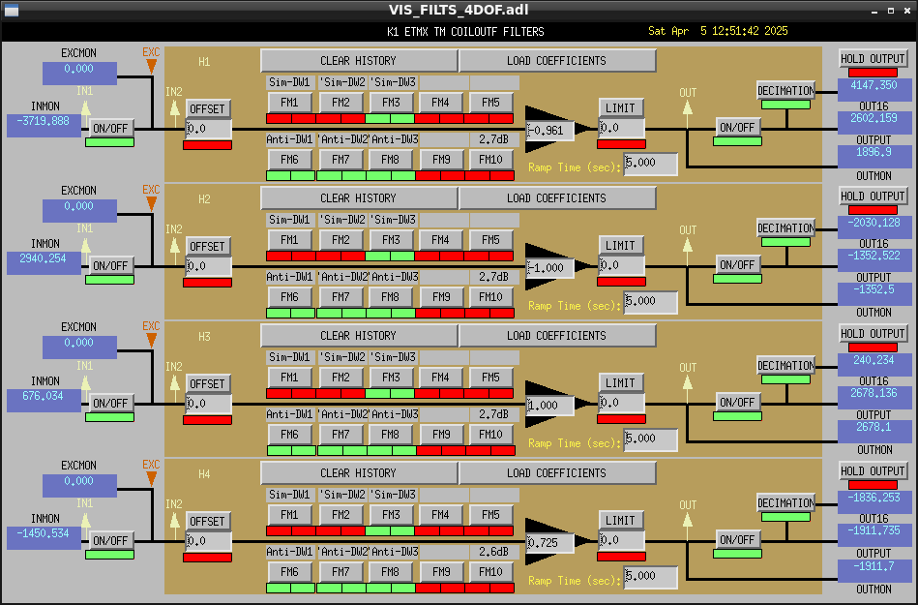Click HOLD OUTPUT button in H1 row
This screenshot has height=605, width=918.
pos(873,59)
